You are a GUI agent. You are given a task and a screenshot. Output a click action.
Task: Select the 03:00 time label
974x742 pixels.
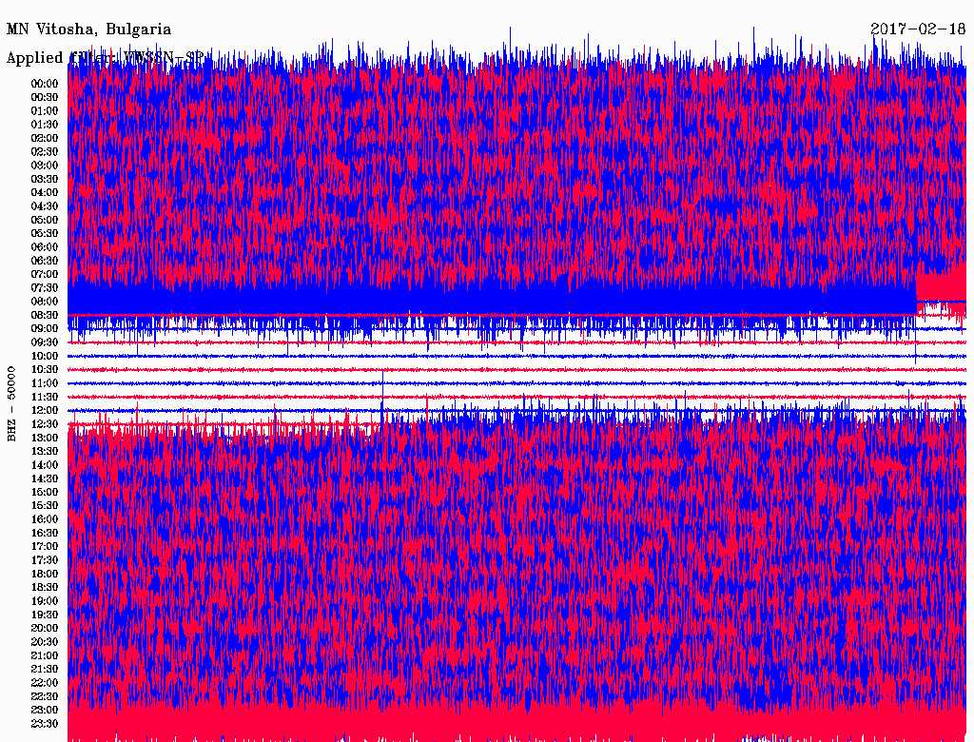tap(45, 165)
